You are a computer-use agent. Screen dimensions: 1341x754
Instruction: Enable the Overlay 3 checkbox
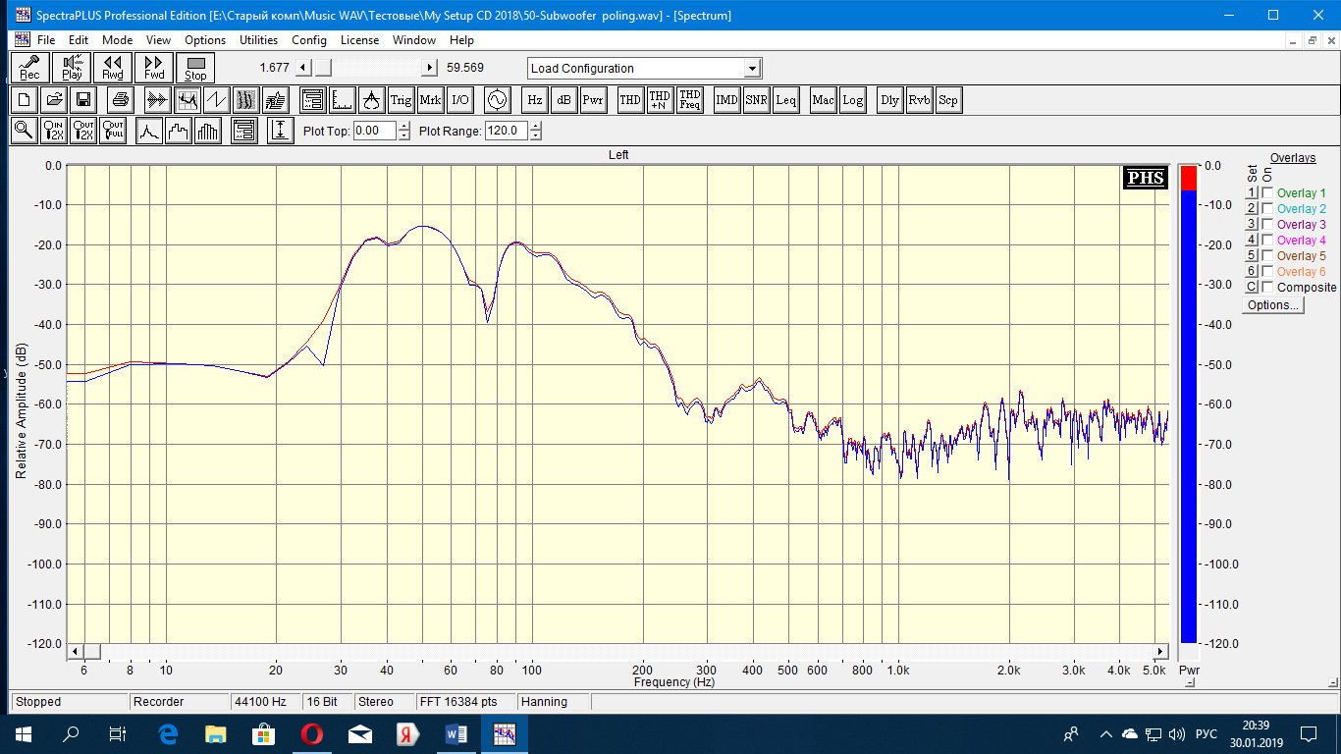click(1267, 225)
